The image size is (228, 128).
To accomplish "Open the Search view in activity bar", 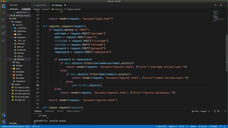I will click(x=3, y=13).
